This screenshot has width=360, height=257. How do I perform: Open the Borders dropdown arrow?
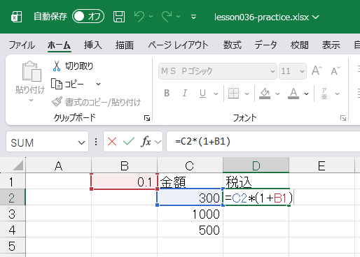pyautogui.click(x=247, y=94)
